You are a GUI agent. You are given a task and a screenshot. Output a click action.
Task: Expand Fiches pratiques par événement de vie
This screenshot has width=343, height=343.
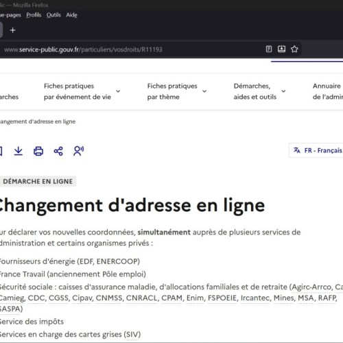pos(82,91)
